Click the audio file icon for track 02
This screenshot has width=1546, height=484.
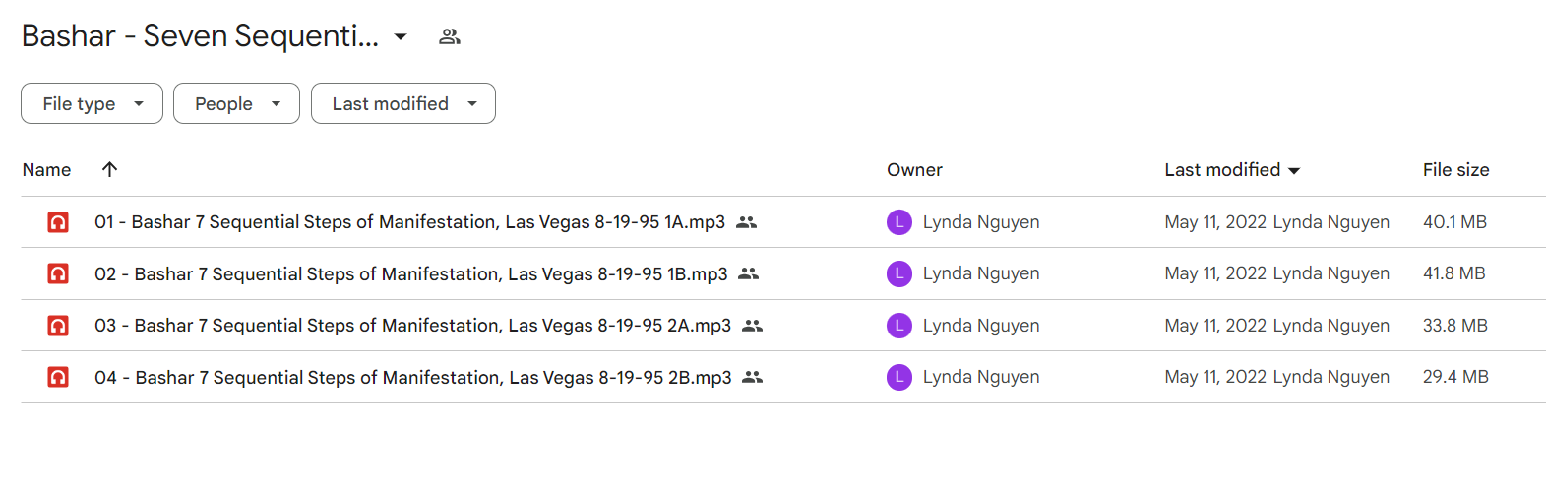(58, 273)
